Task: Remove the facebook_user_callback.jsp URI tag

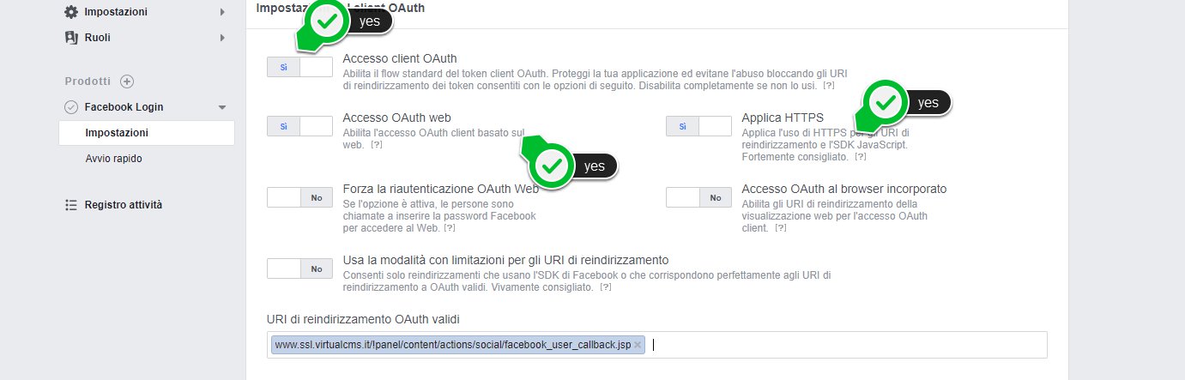Action: [x=638, y=345]
